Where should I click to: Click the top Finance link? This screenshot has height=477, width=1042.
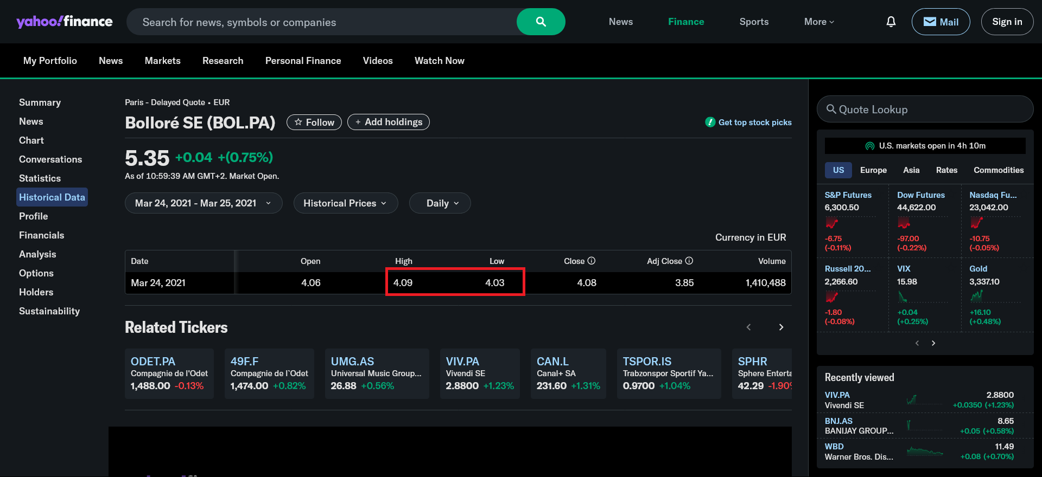pos(686,22)
